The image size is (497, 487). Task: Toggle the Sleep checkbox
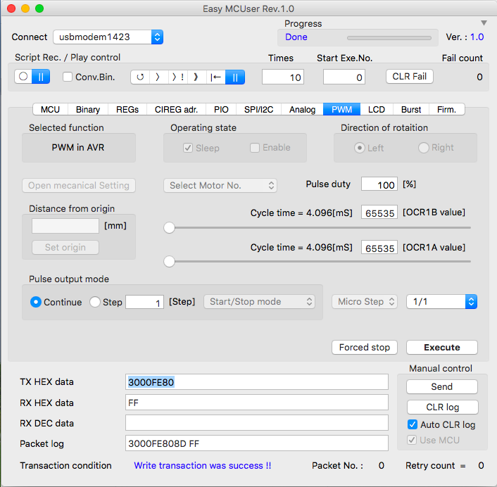tap(188, 148)
